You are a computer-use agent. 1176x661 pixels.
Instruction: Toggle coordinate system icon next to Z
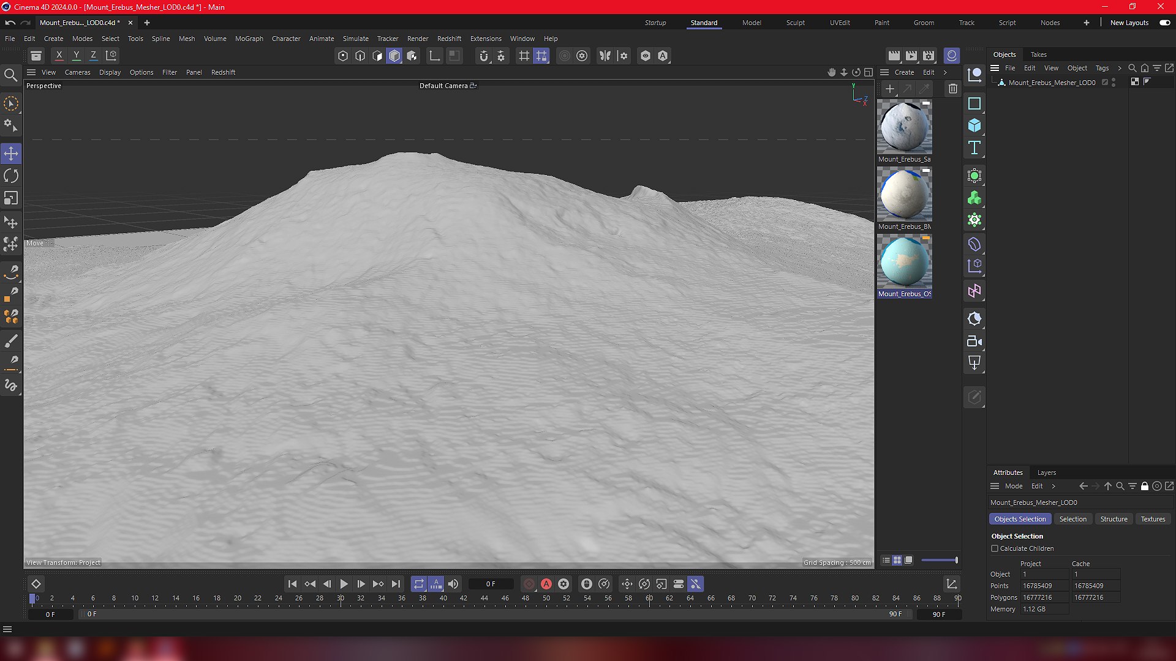click(111, 56)
